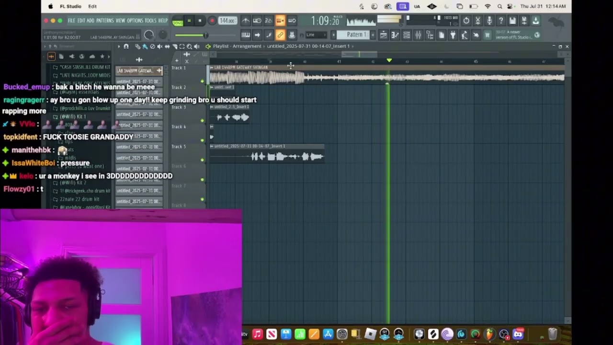Click the audio editor scissors icon
613x345 pixels.
point(477,21)
